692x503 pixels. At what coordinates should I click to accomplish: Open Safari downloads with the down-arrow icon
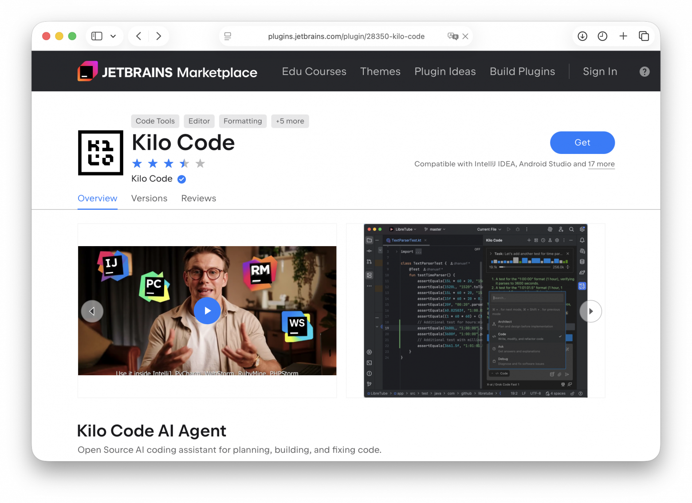pyautogui.click(x=582, y=36)
